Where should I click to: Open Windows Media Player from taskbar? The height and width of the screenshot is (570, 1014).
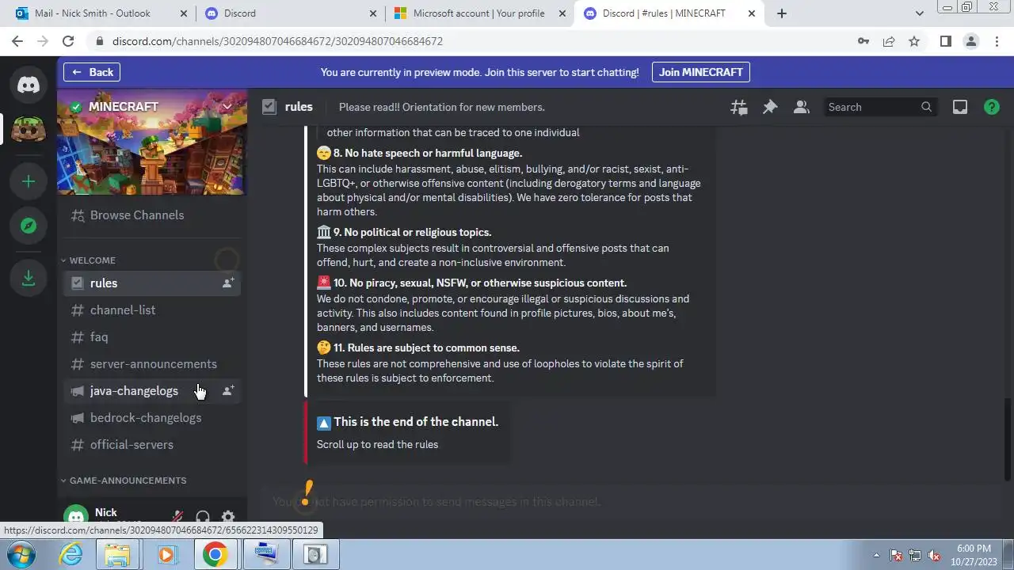[166, 555]
